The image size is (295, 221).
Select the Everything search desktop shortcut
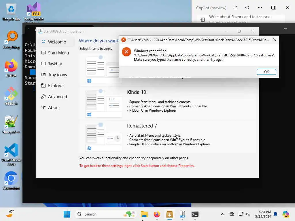(11, 40)
